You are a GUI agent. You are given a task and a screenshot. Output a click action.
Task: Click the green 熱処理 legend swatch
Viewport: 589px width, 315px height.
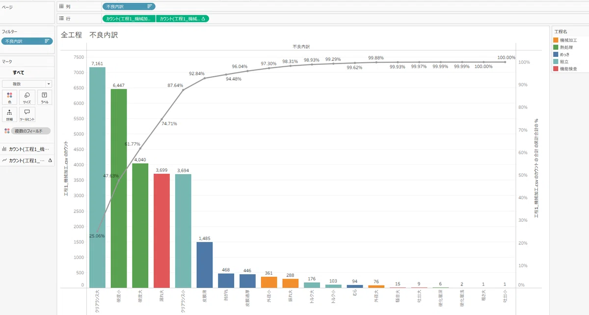(556, 48)
